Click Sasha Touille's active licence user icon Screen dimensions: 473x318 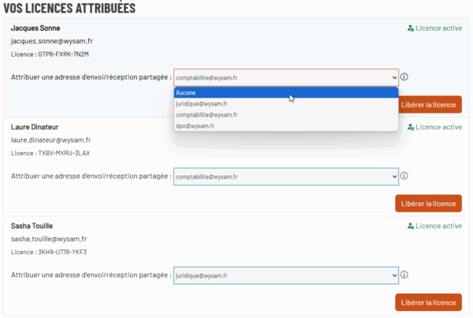click(x=411, y=226)
